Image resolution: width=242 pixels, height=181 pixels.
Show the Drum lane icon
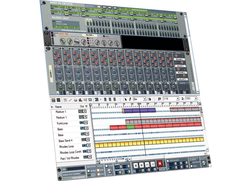coord(75,100)
